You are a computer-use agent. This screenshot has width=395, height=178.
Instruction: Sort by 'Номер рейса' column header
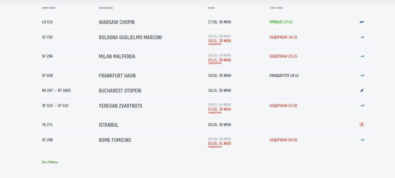click(x=49, y=8)
